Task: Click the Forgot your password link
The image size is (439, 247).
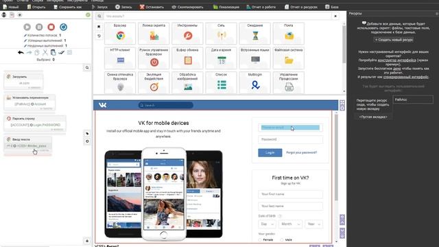Action: coord(302,152)
